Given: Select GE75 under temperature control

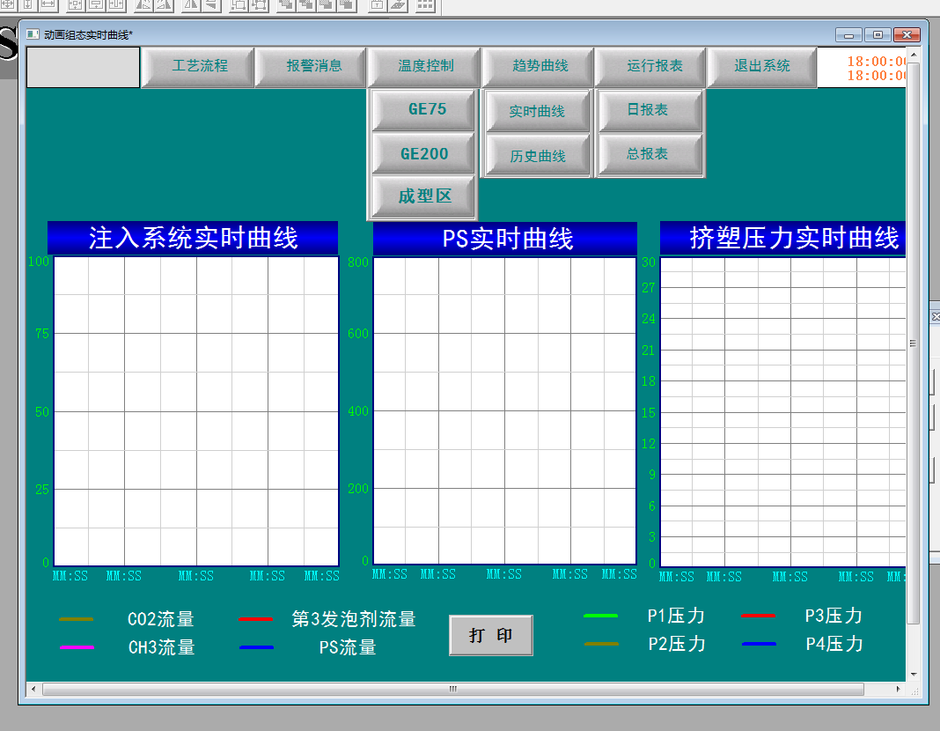Looking at the screenshot, I should pos(427,110).
